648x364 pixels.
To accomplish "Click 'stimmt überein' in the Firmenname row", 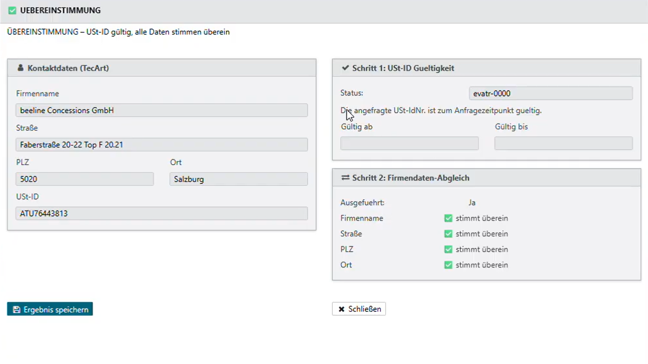I will click(482, 218).
